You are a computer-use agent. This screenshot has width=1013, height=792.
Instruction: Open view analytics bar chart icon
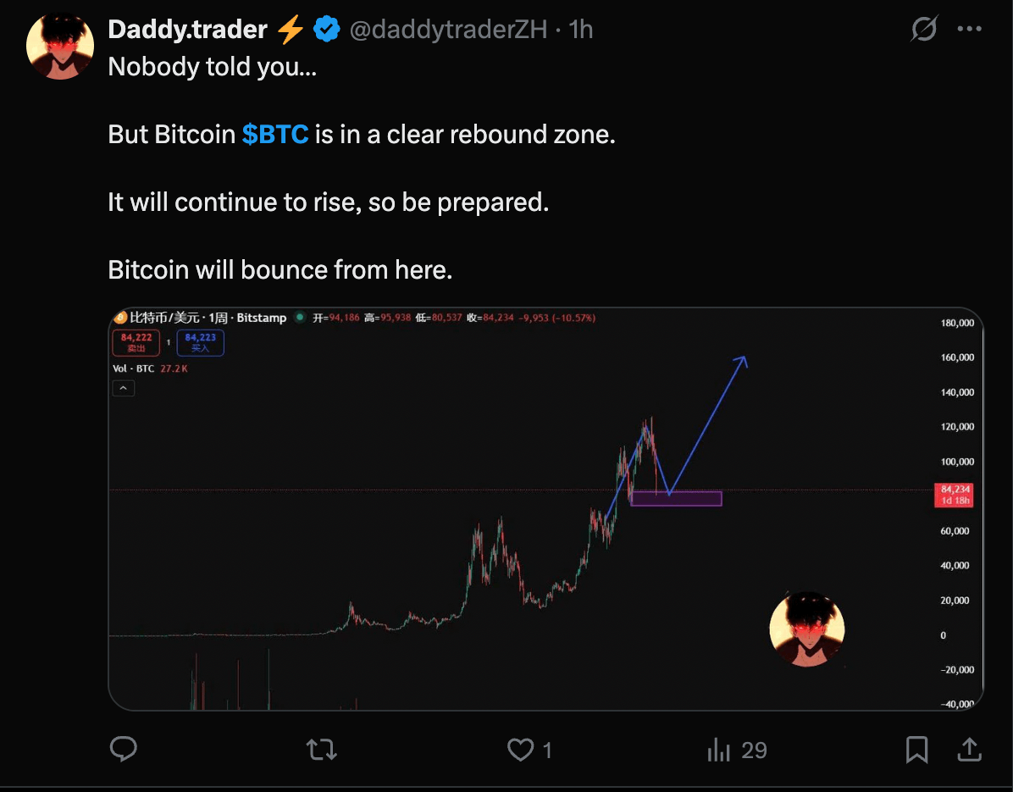tap(719, 749)
